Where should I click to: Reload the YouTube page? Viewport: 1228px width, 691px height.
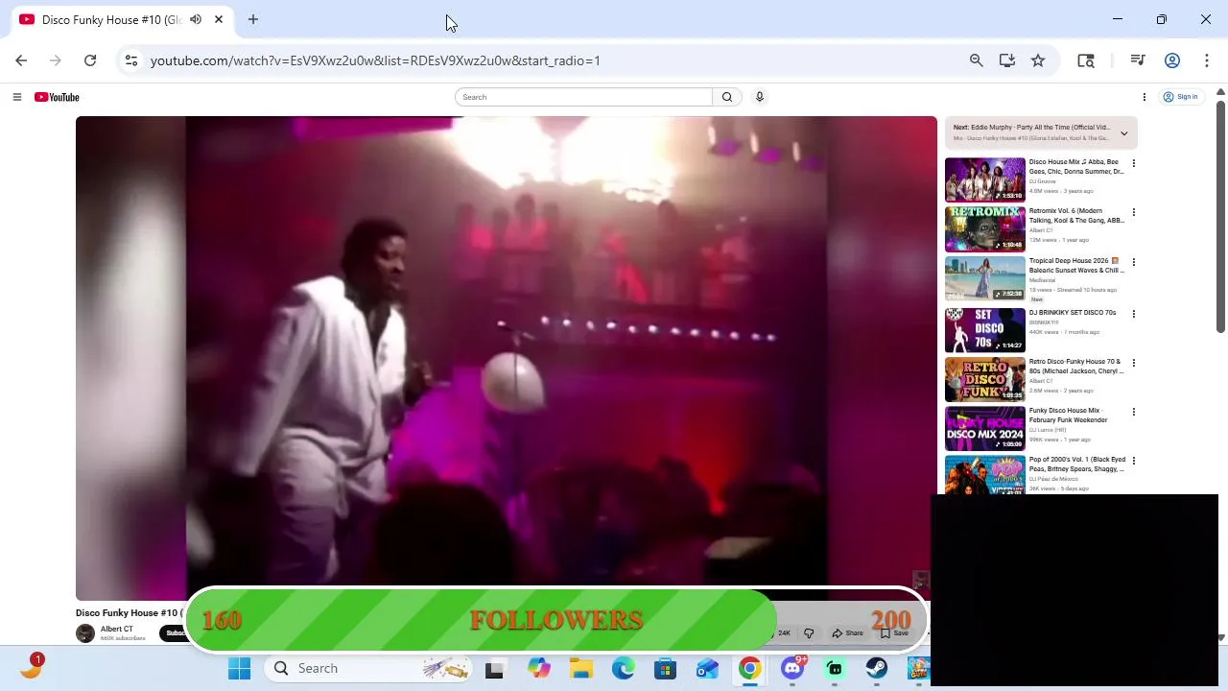90,60
